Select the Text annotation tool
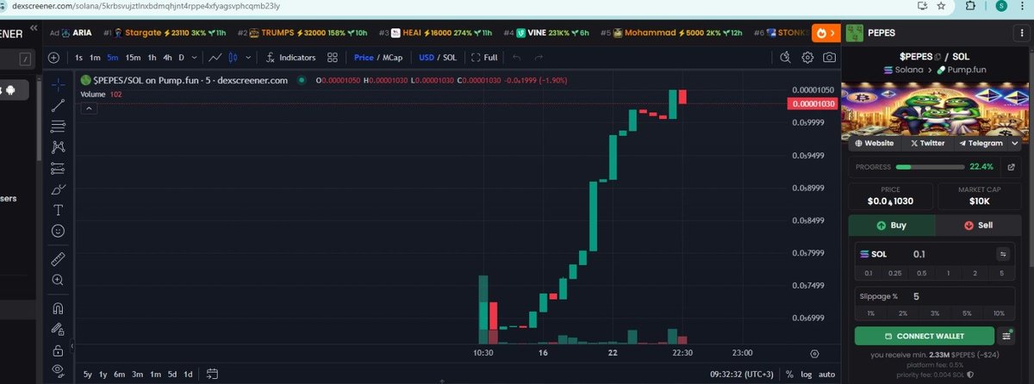Screen dimensions: 1034x384 58,209
